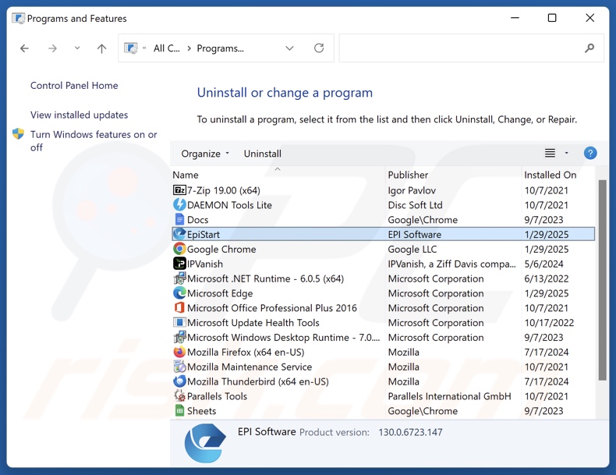Open Turn Windows features on or off
Viewport: 616px width, 475px height.
(x=94, y=140)
